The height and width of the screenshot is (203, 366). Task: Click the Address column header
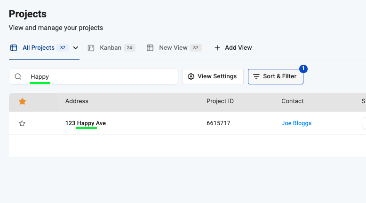click(x=77, y=101)
